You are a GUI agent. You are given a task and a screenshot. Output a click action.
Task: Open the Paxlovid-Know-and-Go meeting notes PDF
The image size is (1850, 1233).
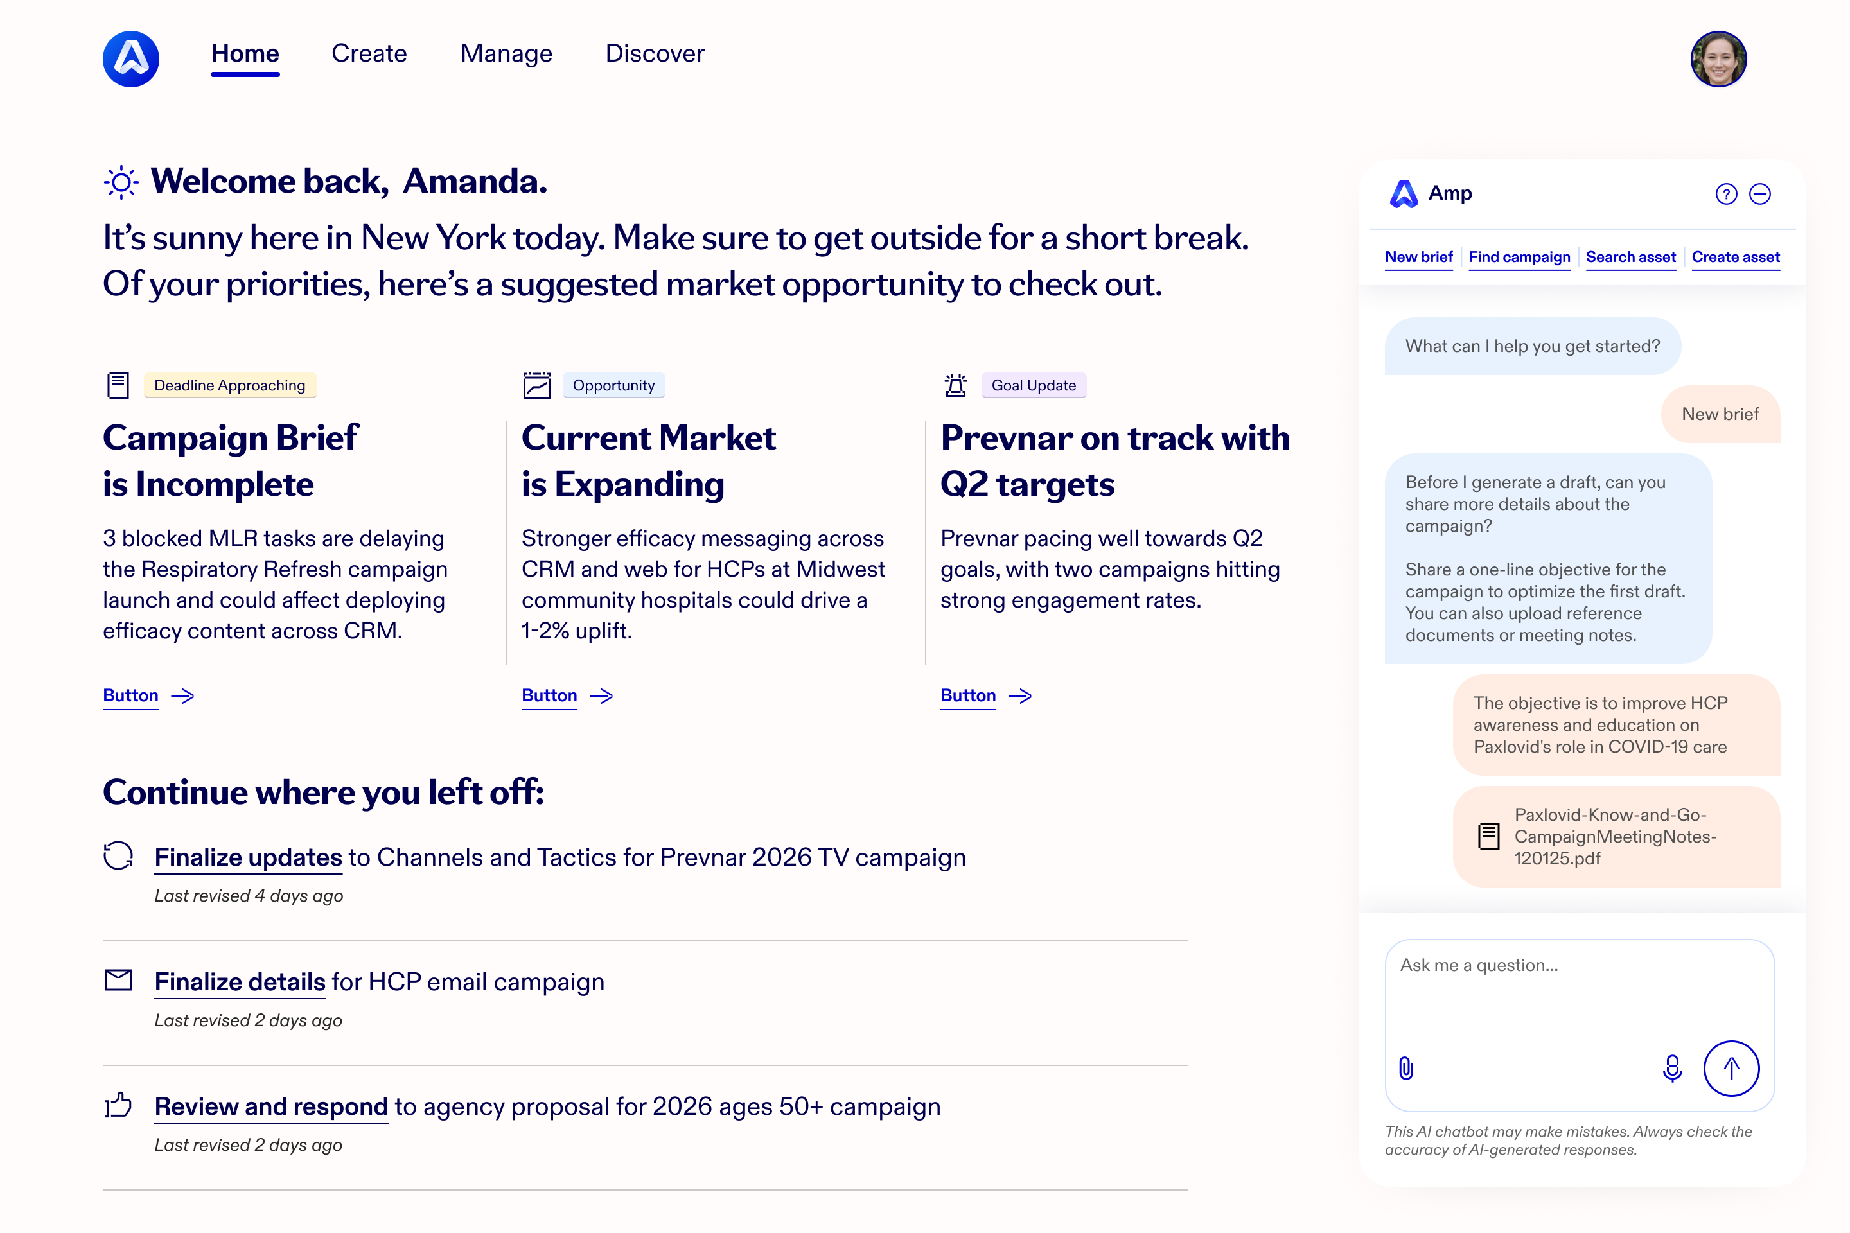pyautogui.click(x=1616, y=837)
